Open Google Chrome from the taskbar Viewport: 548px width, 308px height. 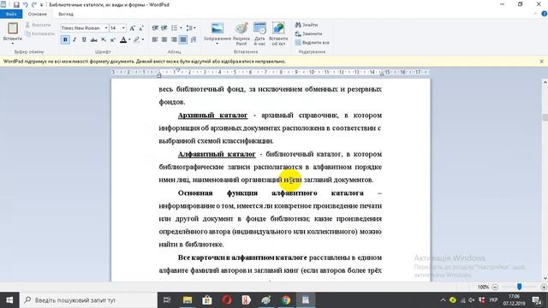286,300
